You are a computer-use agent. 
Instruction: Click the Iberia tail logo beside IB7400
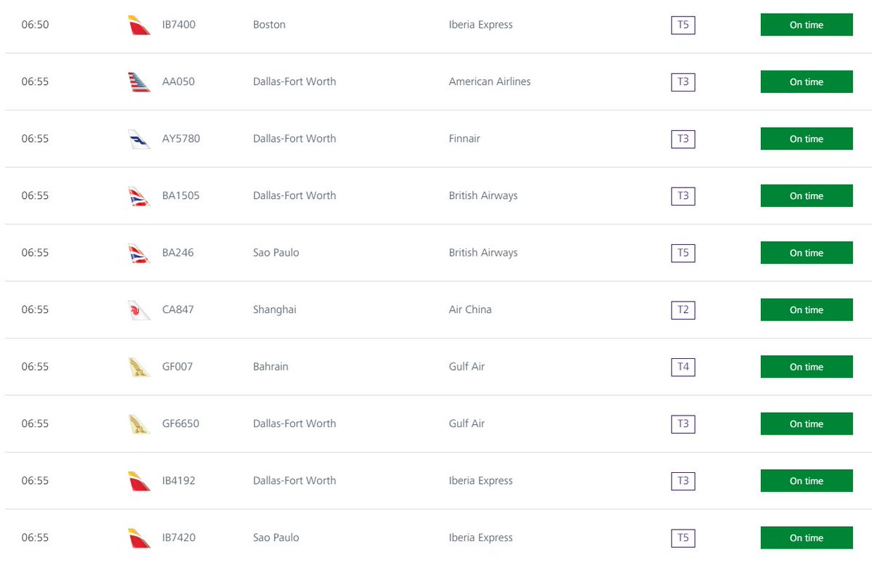coord(138,25)
